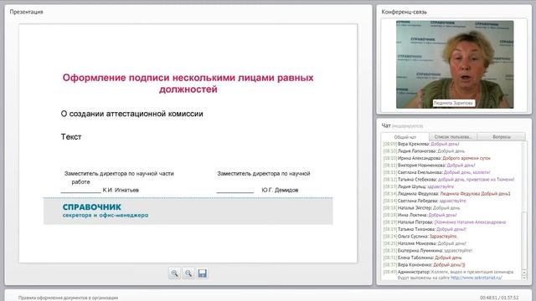
Task: Click the webinar title Правила оформления документов
Action: point(68,298)
